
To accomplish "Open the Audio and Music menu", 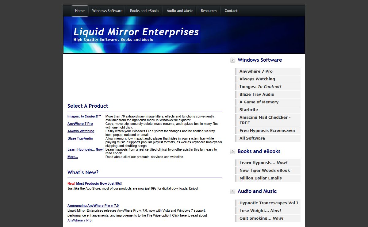I will (x=180, y=11).
